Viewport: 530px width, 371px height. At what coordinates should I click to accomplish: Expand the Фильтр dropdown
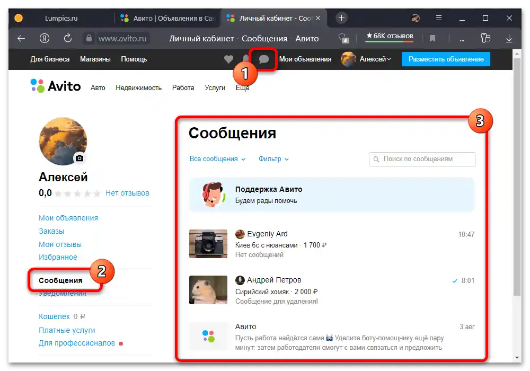[x=273, y=159]
